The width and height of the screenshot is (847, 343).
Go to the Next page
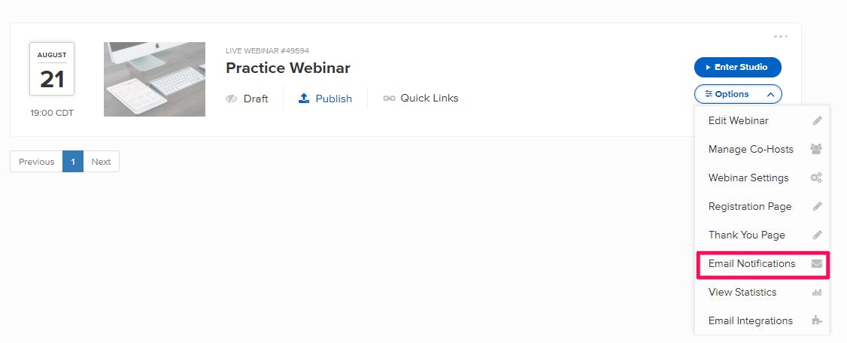[101, 162]
